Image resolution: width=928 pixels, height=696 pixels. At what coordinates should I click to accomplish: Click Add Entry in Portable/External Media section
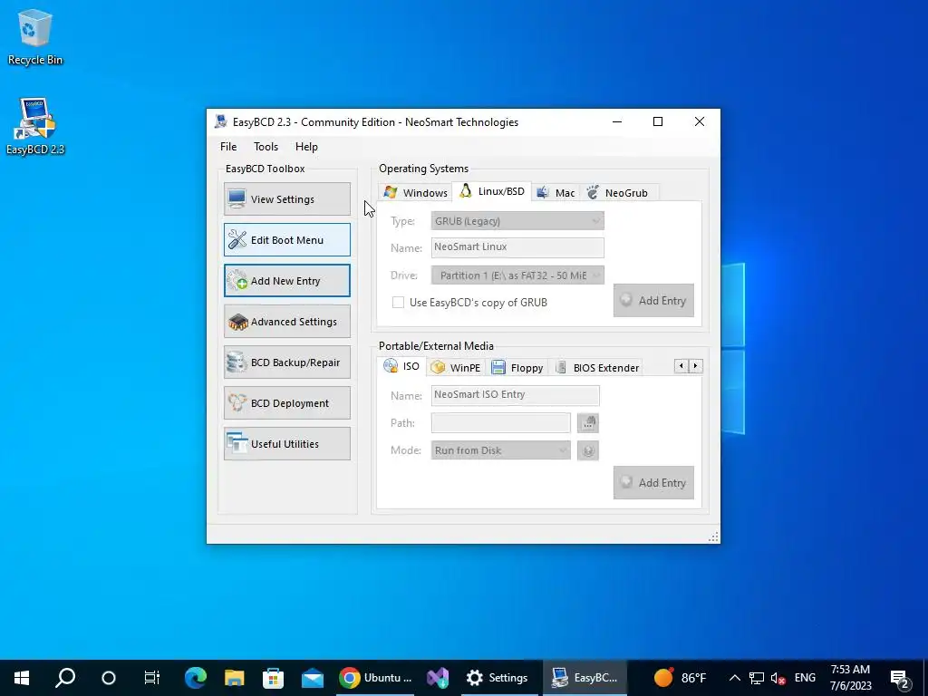click(653, 483)
